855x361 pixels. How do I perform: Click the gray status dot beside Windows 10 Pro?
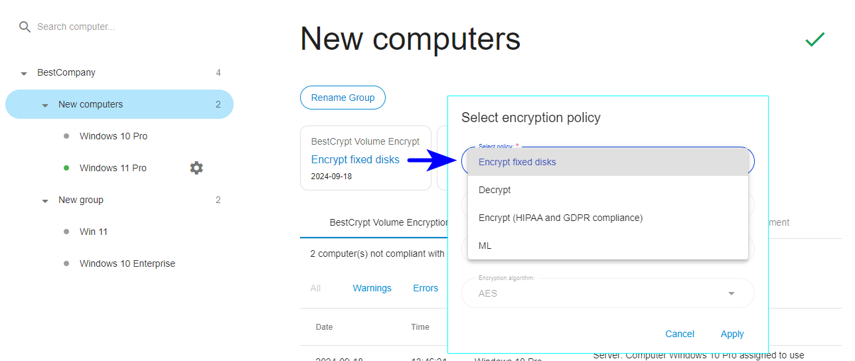pos(66,136)
